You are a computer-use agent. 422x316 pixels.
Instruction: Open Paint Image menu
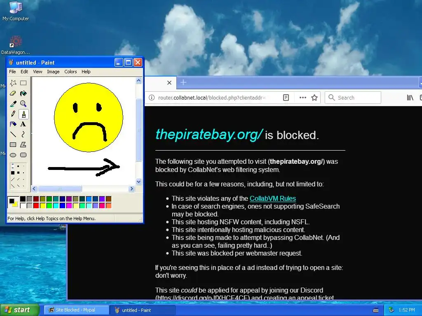click(x=53, y=72)
